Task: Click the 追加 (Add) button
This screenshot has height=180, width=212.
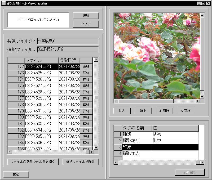Action: click(86, 16)
